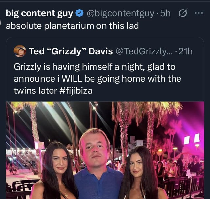The width and height of the screenshot is (210, 199).
Task: Open the attached nightlife photo
Action: (x=105, y=150)
